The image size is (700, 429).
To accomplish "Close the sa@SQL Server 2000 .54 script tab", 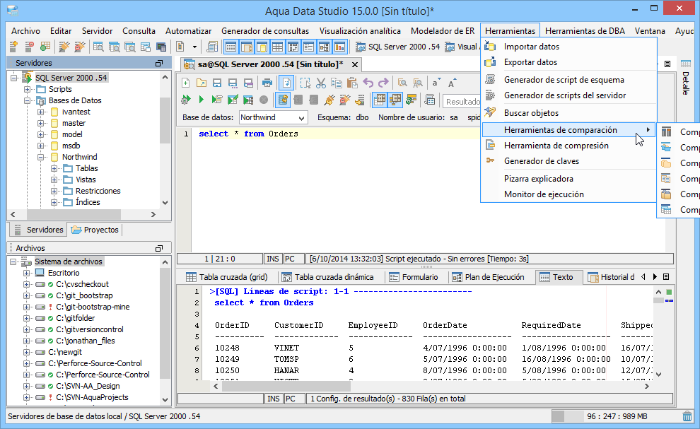I will coord(355,65).
